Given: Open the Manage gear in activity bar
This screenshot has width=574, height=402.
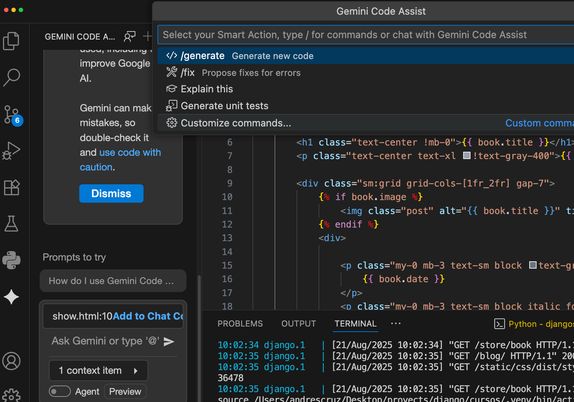Looking at the screenshot, I should [x=11, y=396].
